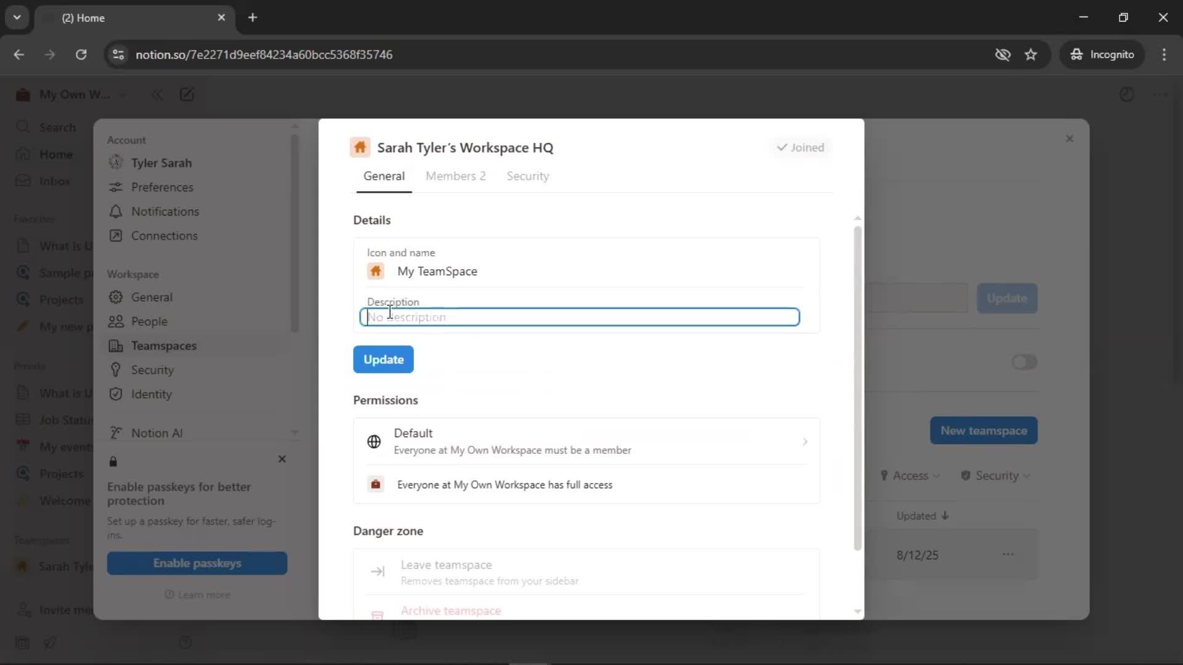Click the clock updates icon in top bar
Screen dimensions: 1183x665
click(1126, 95)
